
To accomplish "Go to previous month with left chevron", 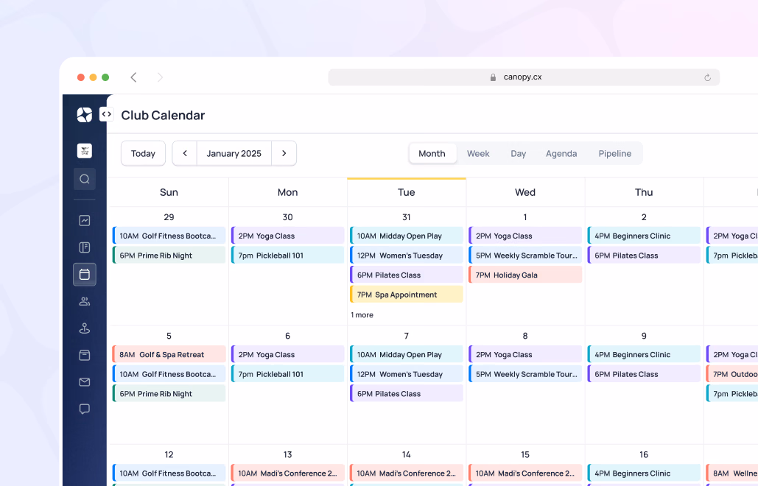I will (x=185, y=153).
